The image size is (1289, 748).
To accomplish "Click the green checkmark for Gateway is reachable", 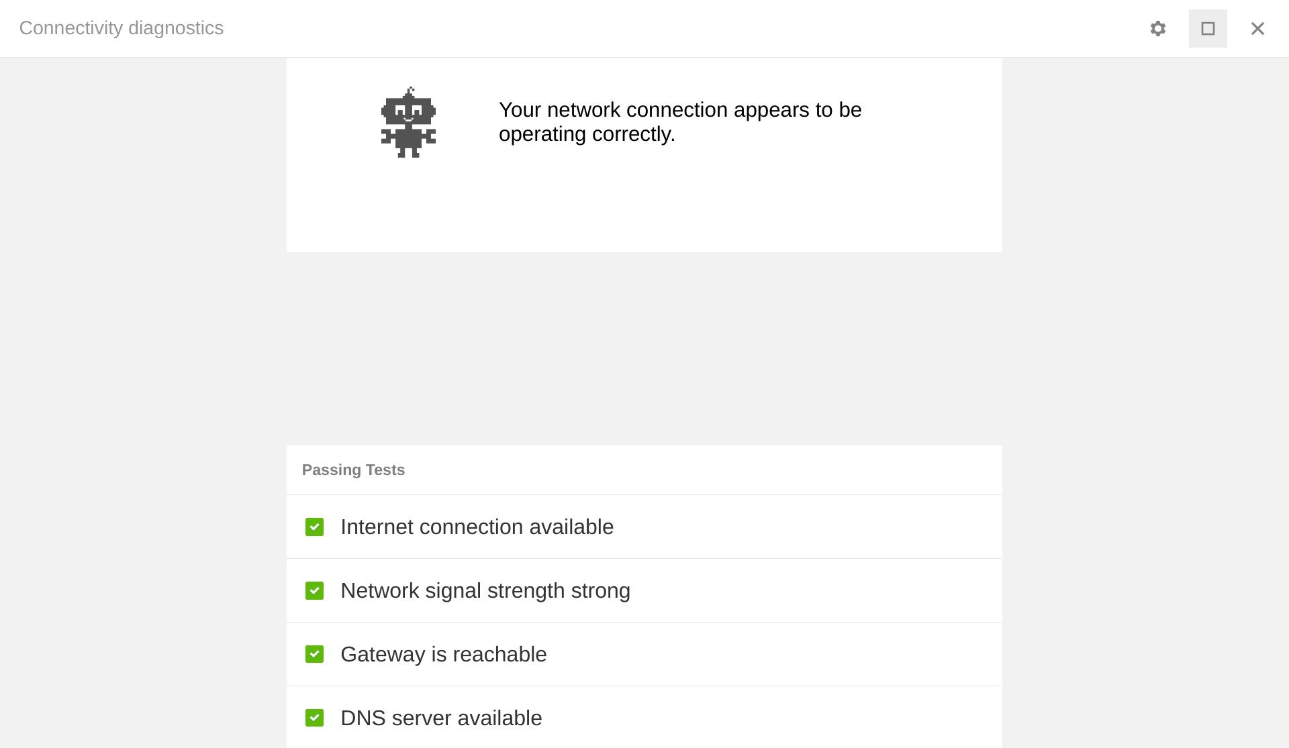I will 314,654.
